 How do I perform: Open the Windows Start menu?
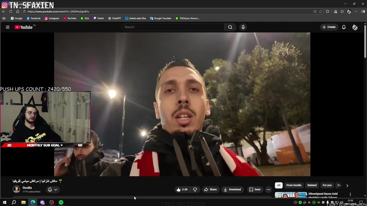(5, 203)
